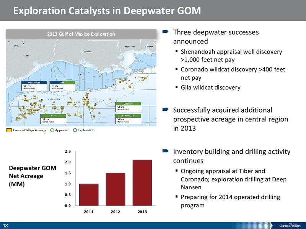
Task: Click the arrow bullet beside "Inventory building and drilling"
Action: pos(166,151)
